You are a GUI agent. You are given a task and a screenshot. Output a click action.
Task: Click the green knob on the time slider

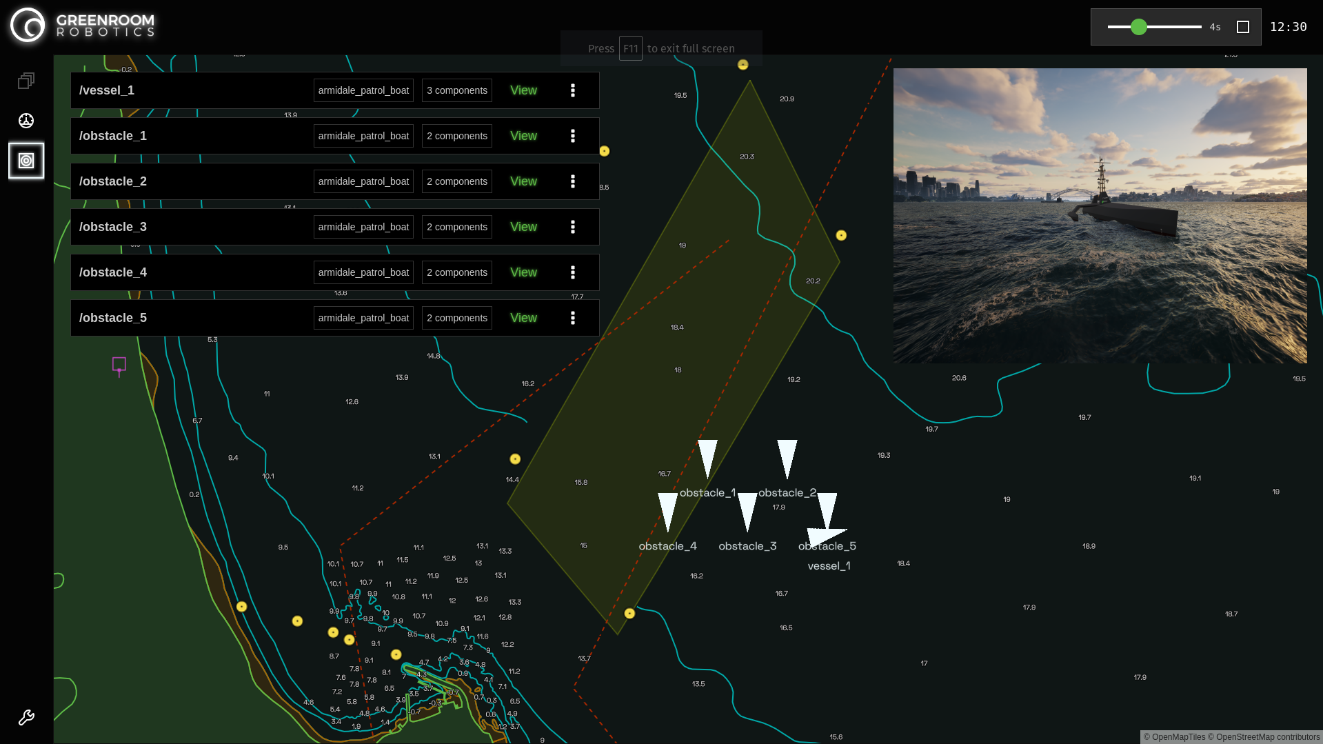click(x=1139, y=27)
